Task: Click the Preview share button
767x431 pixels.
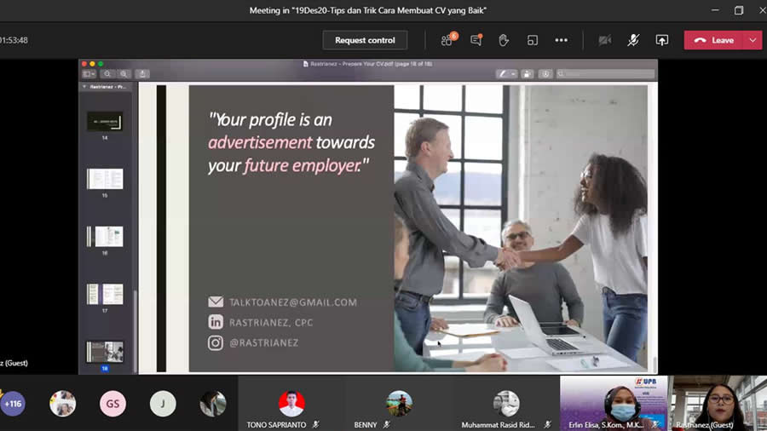Action: point(143,74)
